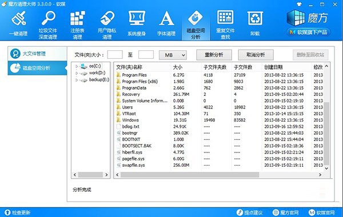Open 垃圾文件深度清理 deep junk cleaning
This screenshot has height=217, width=343.
tap(48, 25)
